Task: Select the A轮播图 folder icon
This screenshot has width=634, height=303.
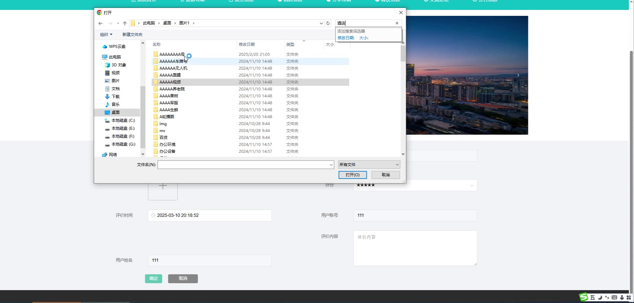Action: pyautogui.click(x=156, y=117)
